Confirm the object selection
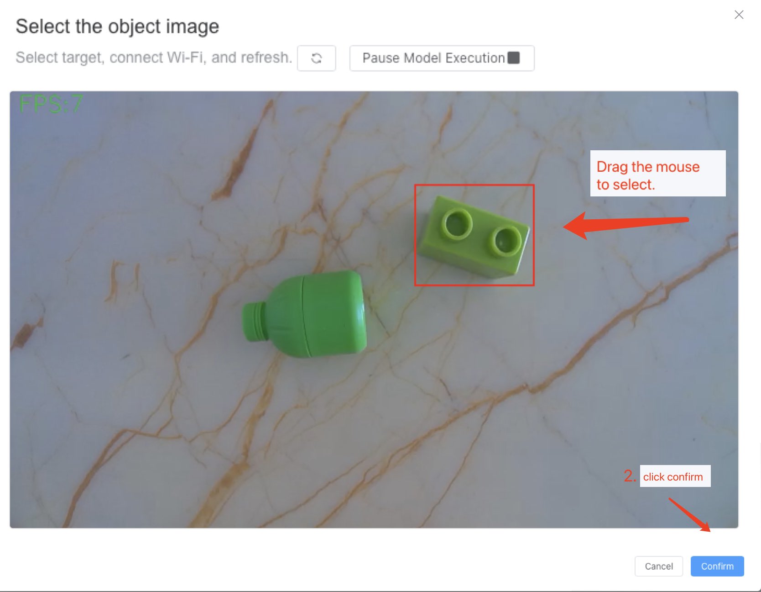This screenshot has height=592, width=761. pos(717,566)
